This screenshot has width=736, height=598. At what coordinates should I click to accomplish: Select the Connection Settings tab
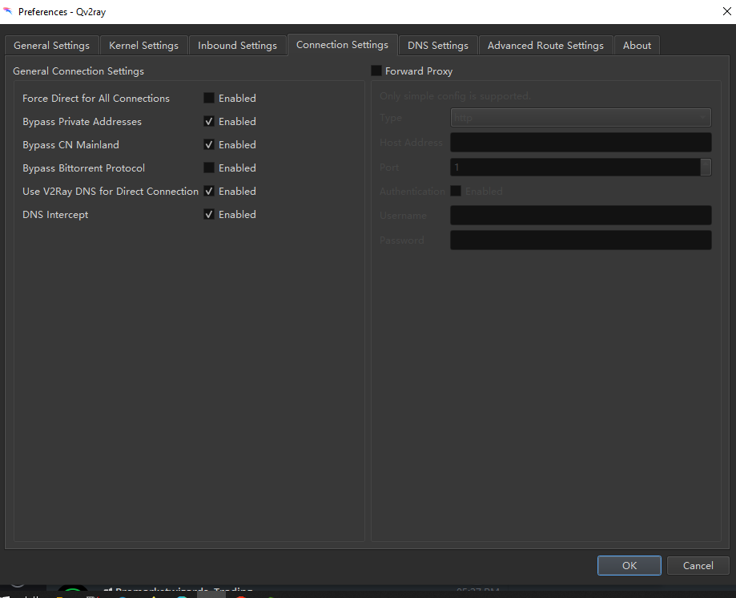click(x=342, y=45)
